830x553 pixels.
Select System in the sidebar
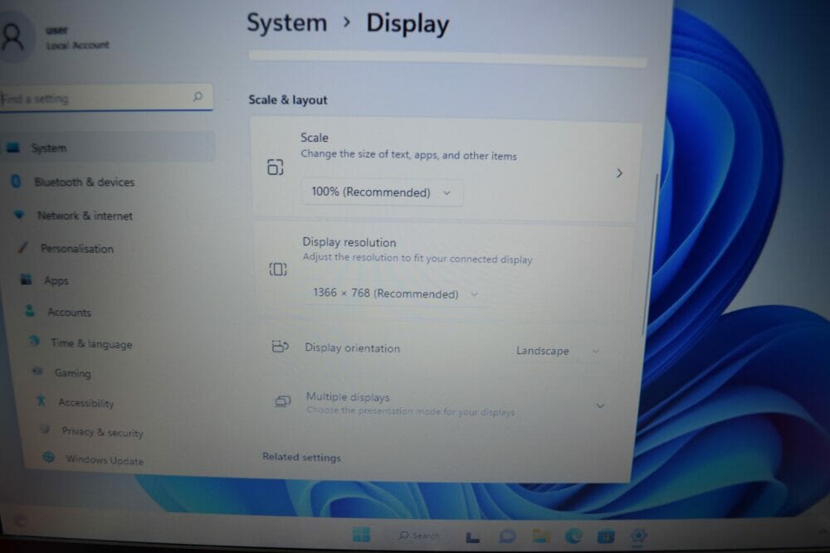click(109, 148)
